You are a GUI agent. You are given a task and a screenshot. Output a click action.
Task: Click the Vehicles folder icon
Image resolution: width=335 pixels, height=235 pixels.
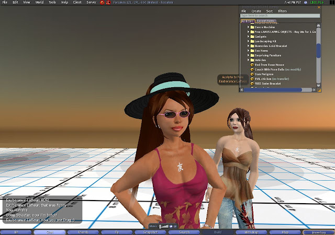point(252,60)
